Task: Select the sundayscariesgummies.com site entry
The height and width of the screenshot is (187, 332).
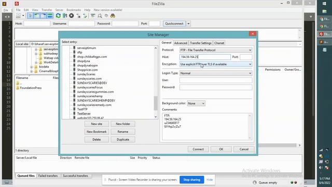Action: tap(95, 92)
